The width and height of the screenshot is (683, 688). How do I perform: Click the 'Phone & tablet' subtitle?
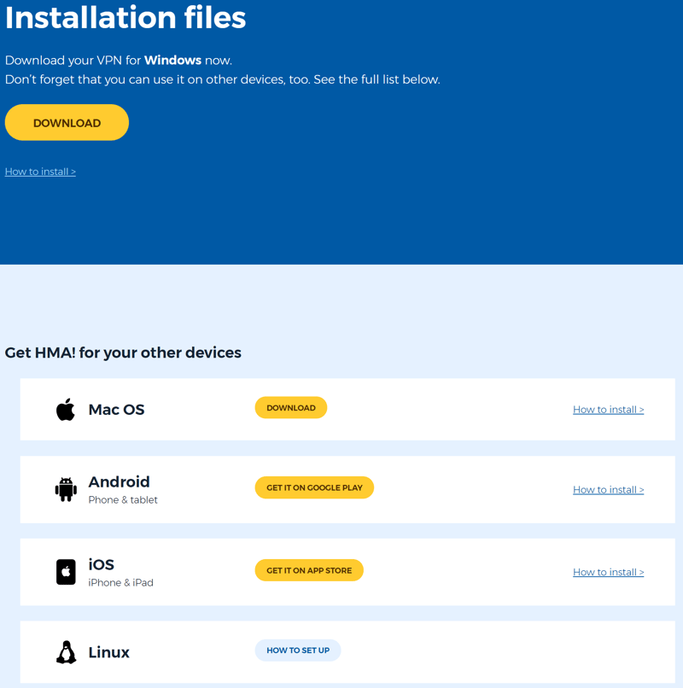tap(123, 499)
